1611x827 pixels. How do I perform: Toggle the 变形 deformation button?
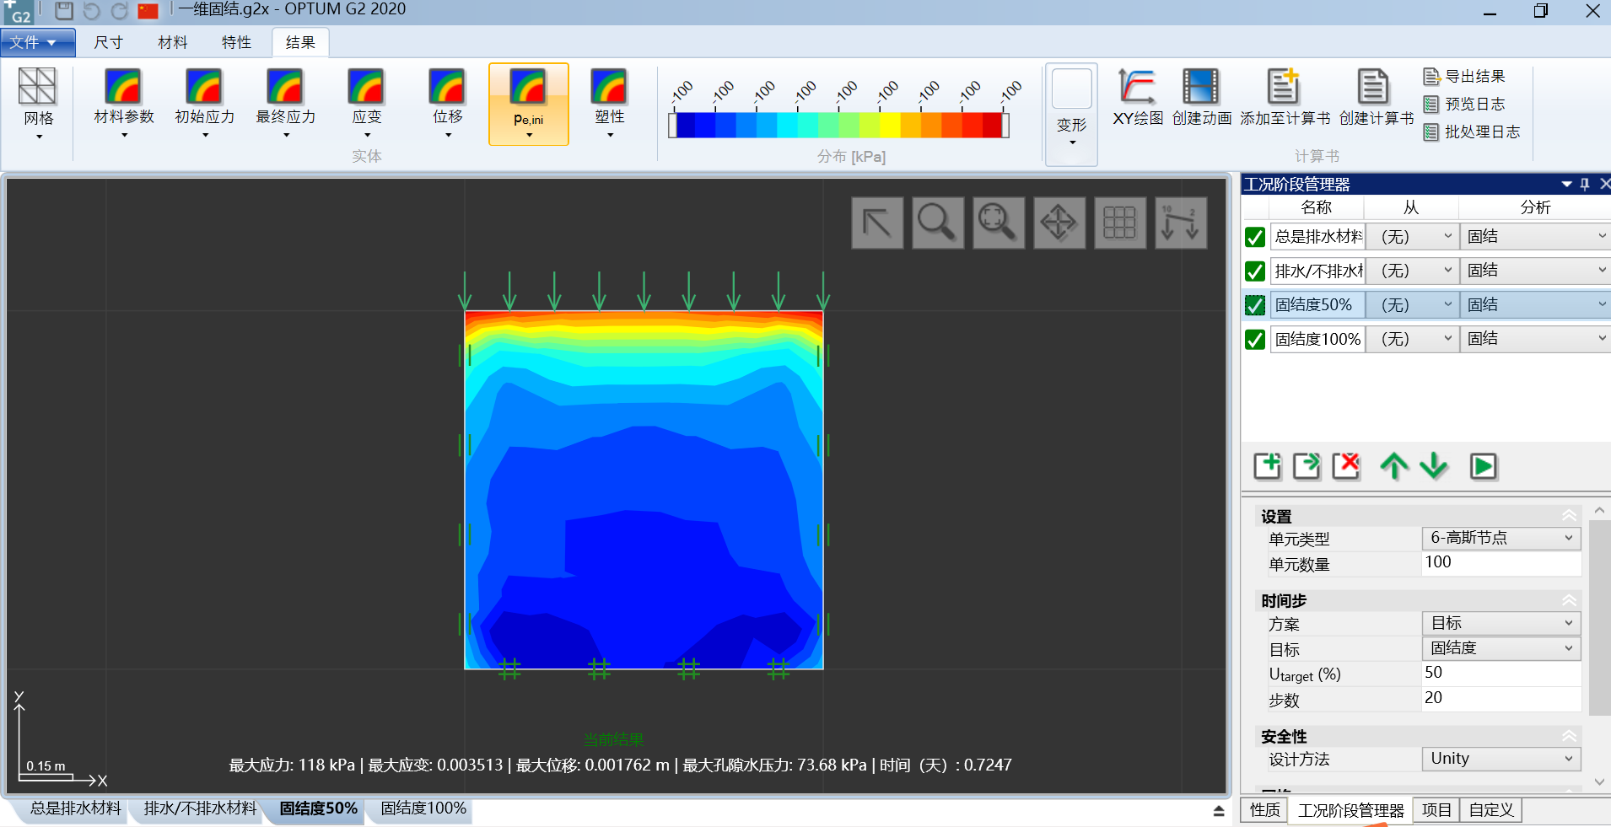click(1072, 114)
